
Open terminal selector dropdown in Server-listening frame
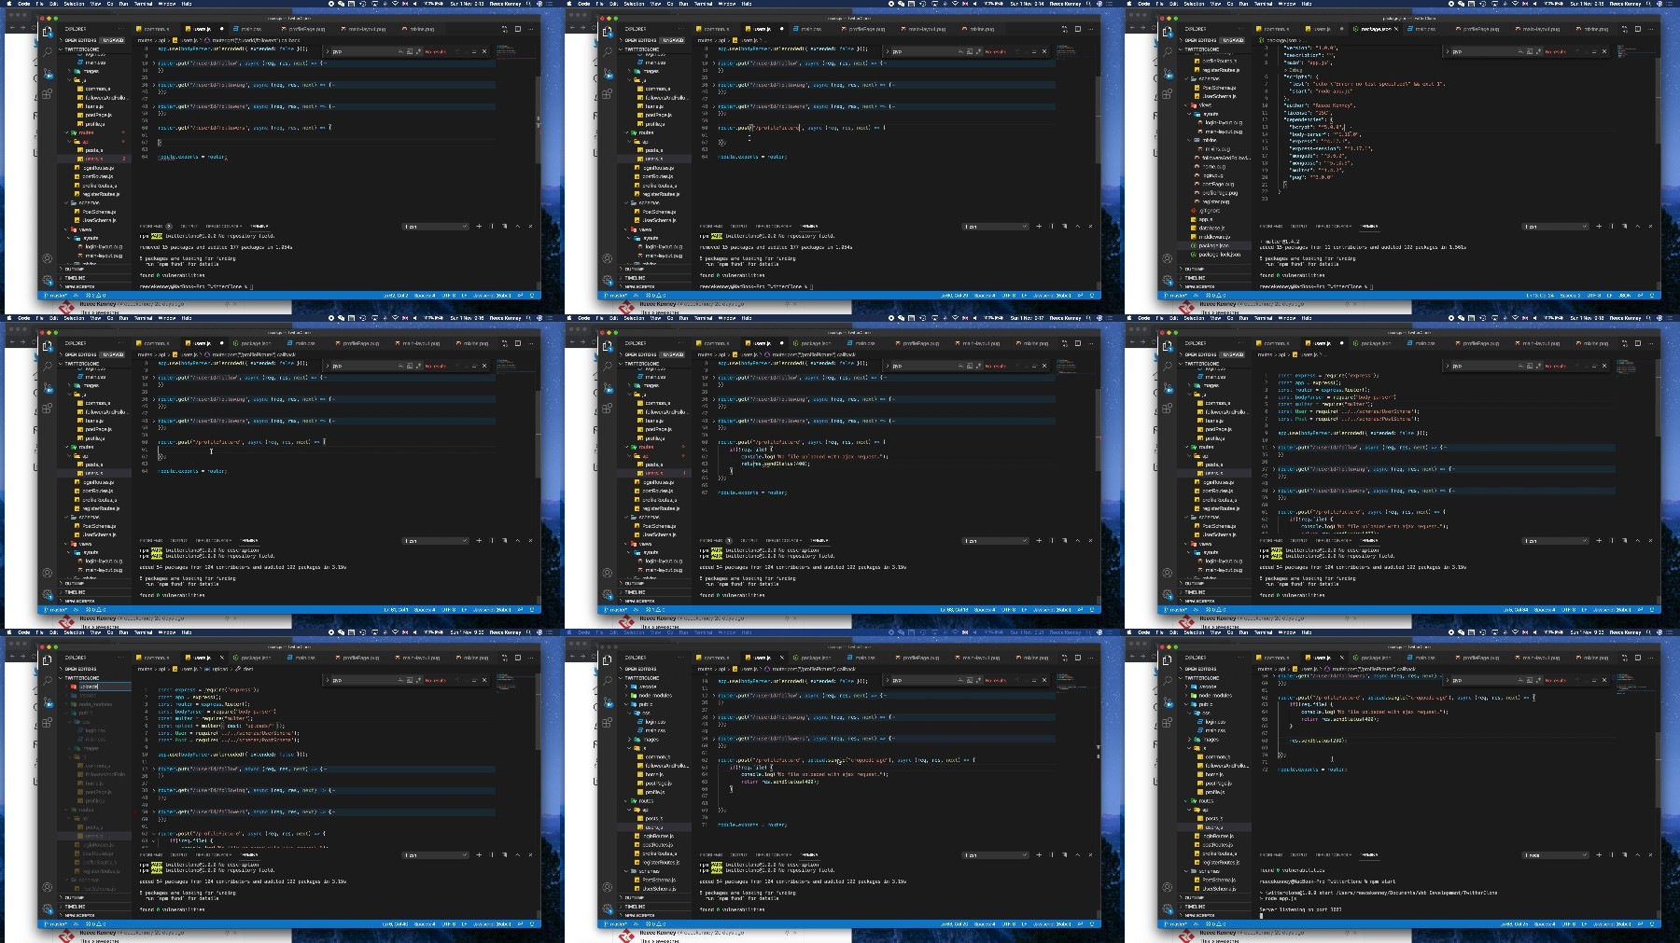pos(1555,854)
